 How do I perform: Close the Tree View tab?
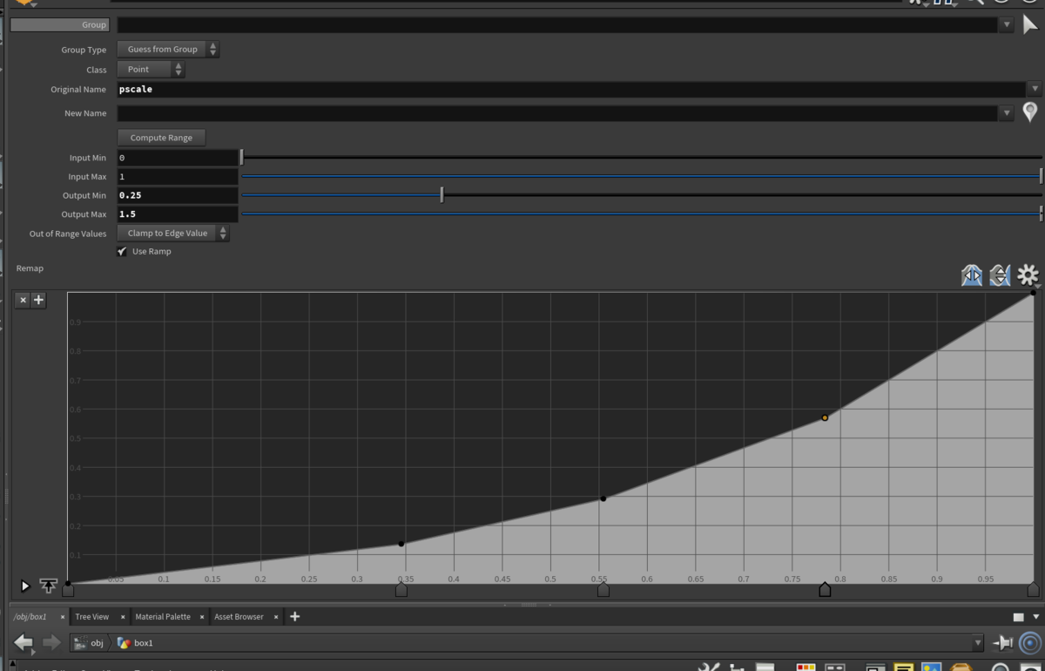pos(123,617)
